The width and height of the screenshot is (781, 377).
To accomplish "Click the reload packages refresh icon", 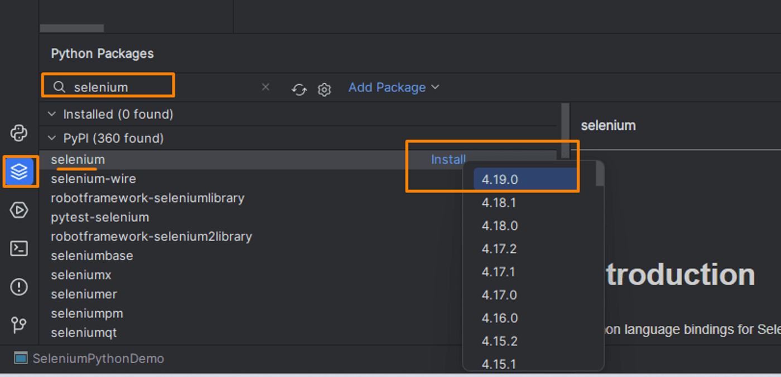I will point(300,89).
